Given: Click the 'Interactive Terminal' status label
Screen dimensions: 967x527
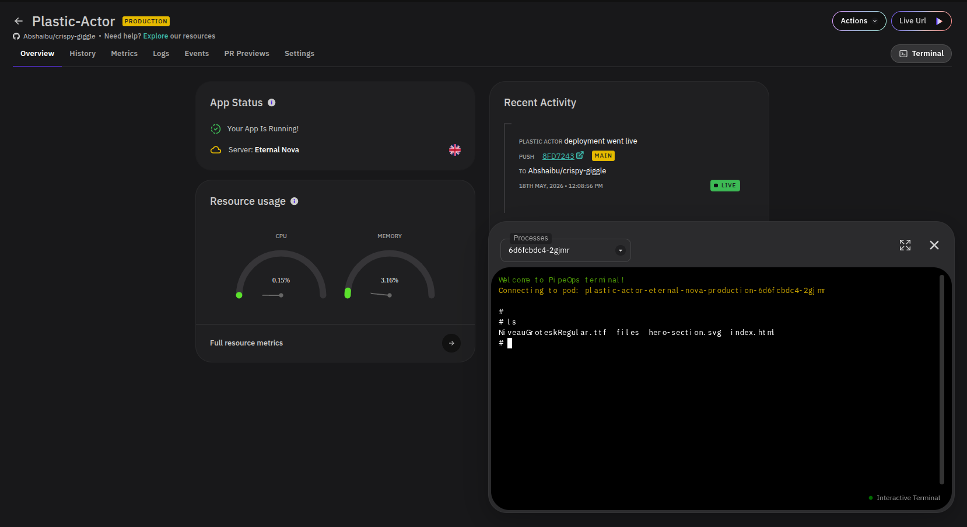Looking at the screenshot, I should coord(908,498).
